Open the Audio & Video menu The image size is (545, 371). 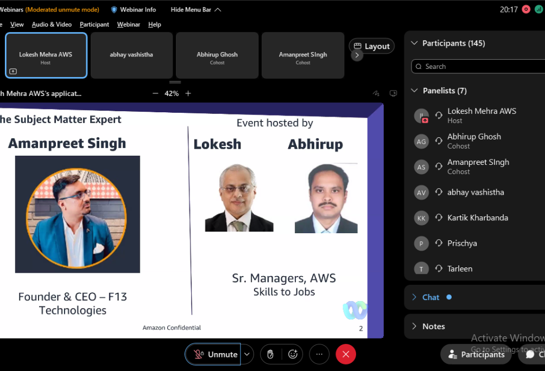click(52, 24)
